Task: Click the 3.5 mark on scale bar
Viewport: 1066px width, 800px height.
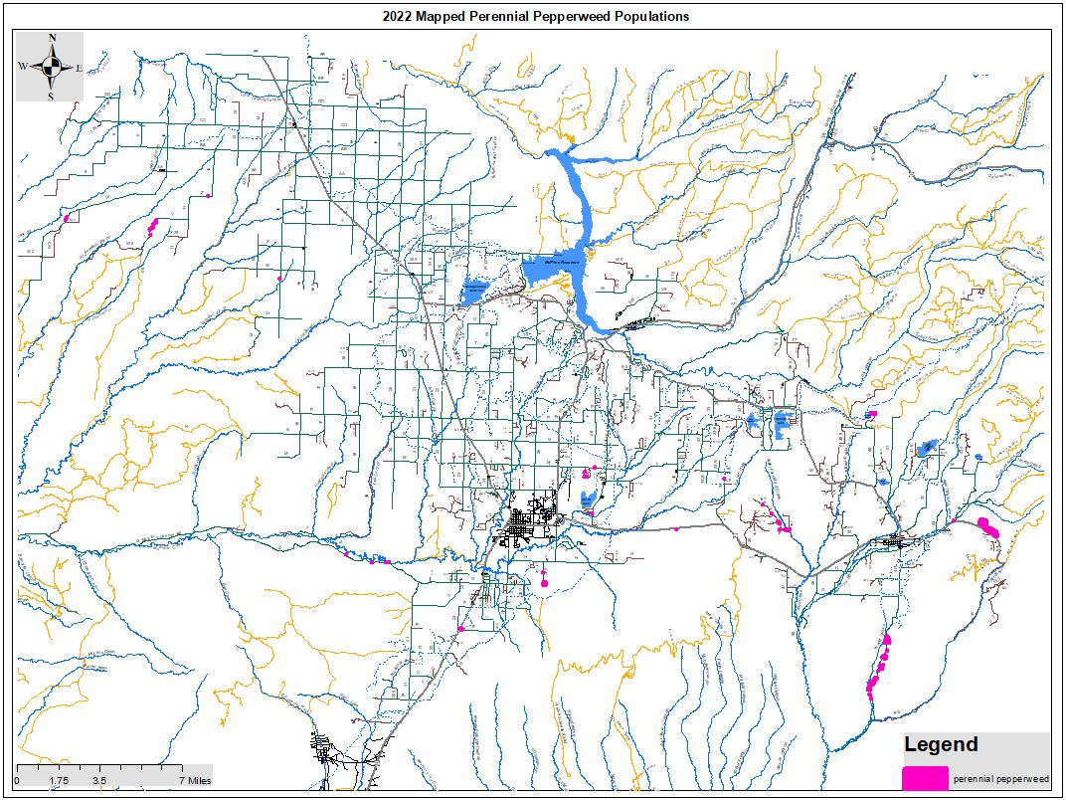Action: coord(99,782)
